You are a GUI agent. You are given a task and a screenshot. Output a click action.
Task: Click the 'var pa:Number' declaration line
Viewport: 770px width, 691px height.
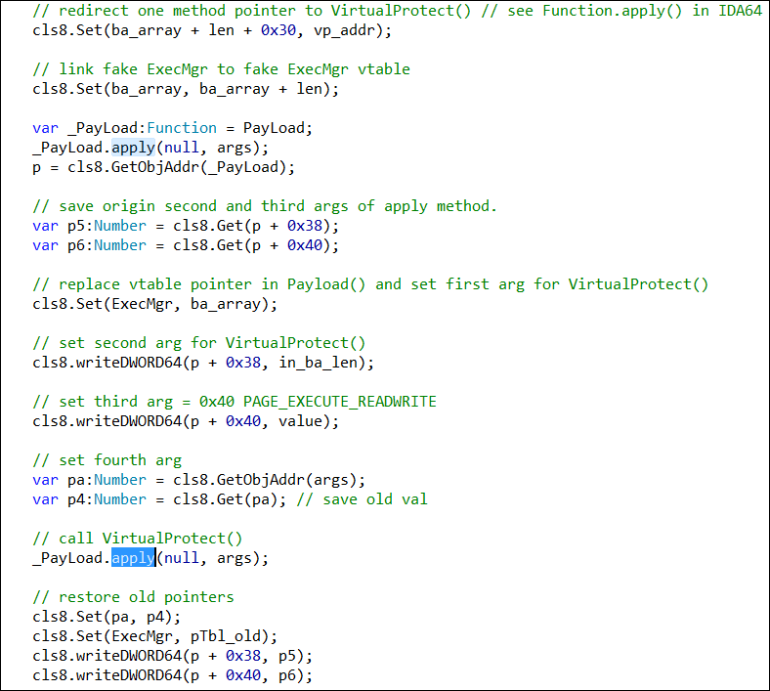coord(199,480)
